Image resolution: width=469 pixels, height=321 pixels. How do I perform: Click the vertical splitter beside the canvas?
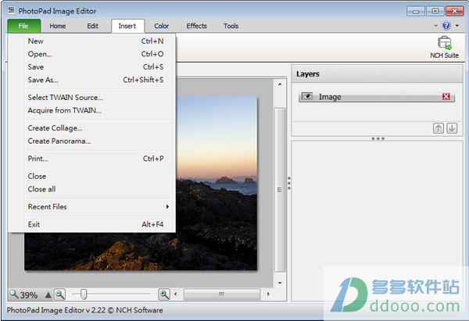click(x=289, y=183)
